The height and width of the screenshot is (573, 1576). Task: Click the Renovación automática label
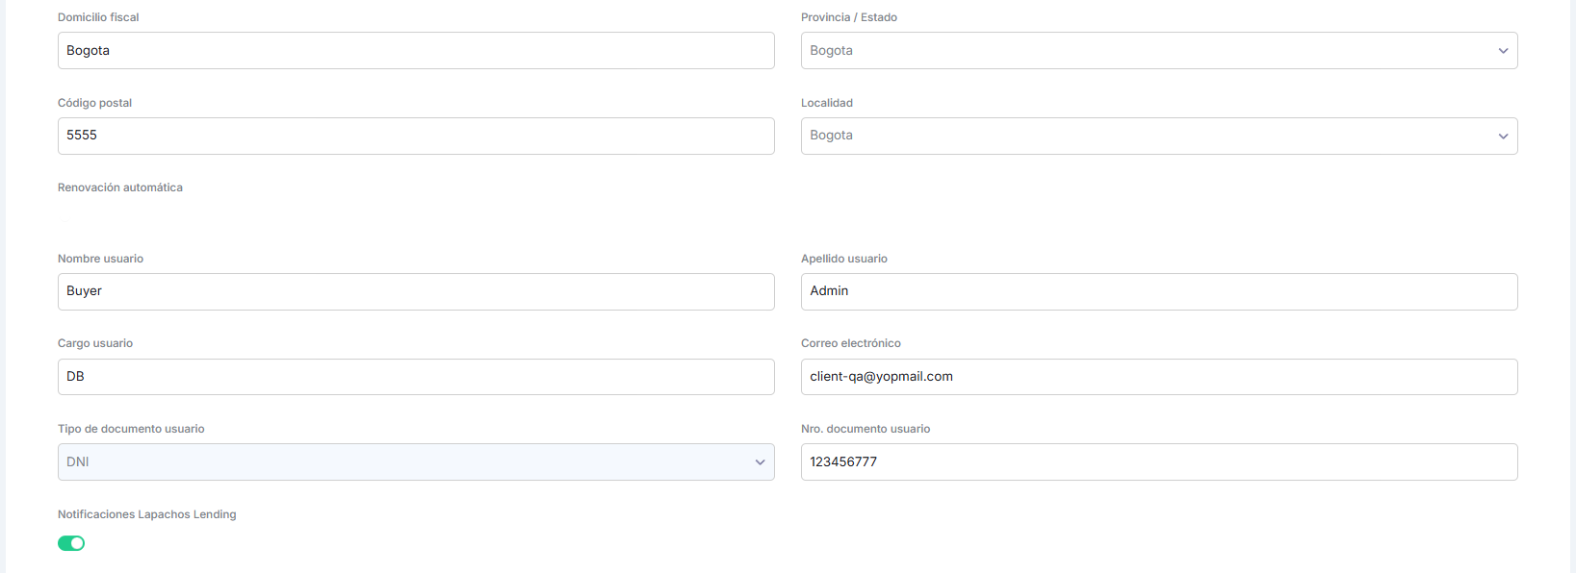[x=120, y=187]
